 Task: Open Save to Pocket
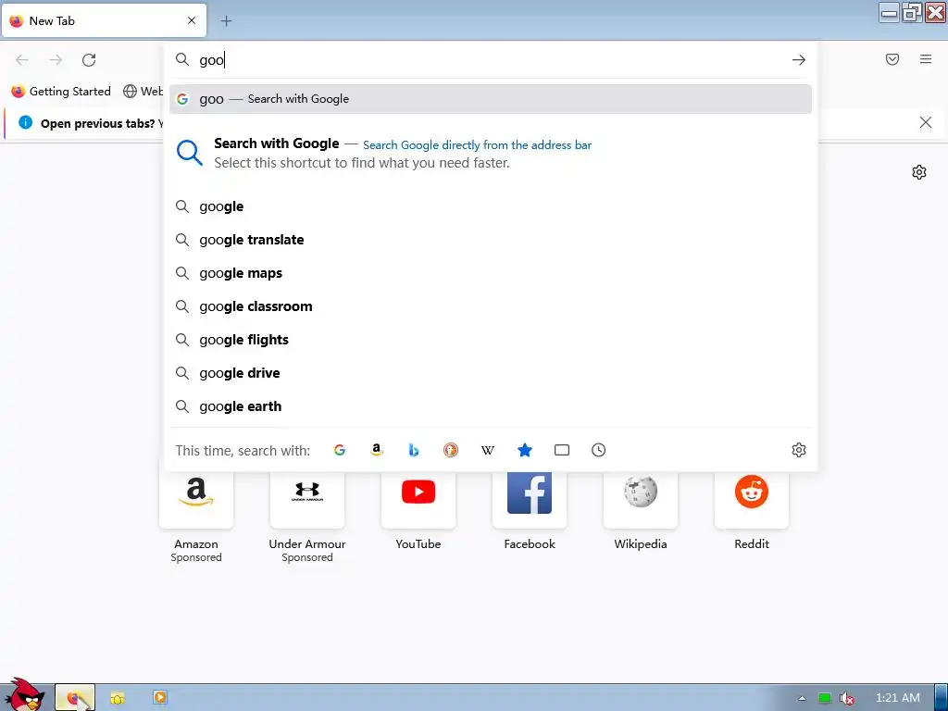(892, 59)
